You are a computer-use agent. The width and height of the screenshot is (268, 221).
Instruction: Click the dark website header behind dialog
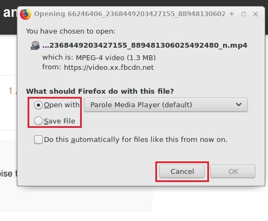[9, 17]
